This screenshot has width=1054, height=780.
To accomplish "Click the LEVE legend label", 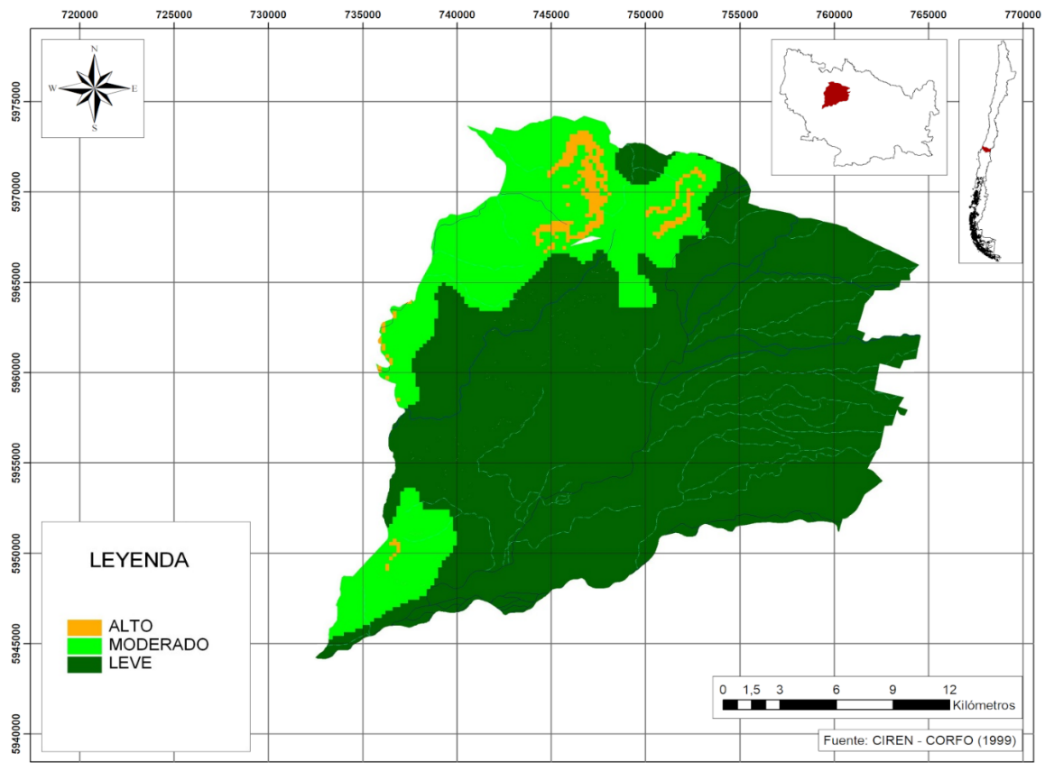I will click(131, 663).
